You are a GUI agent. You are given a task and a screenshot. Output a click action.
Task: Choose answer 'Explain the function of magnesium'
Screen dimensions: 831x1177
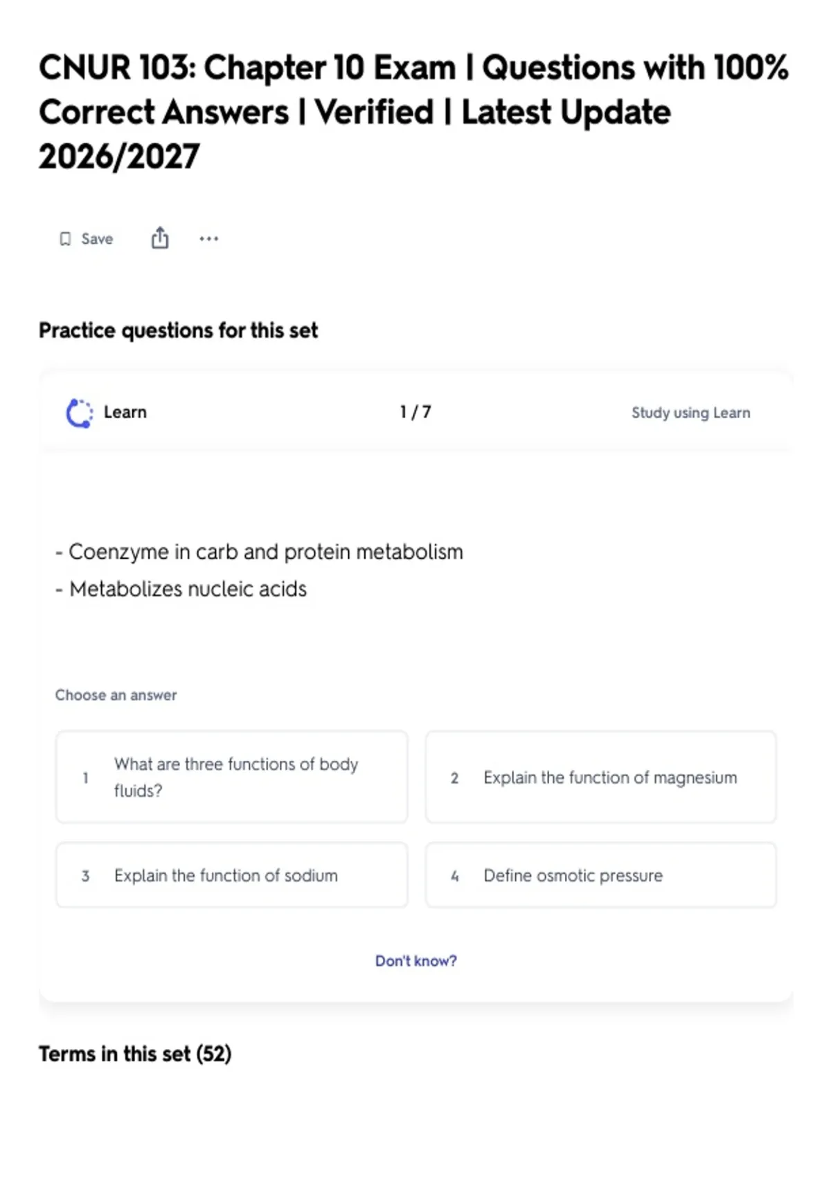[601, 777]
